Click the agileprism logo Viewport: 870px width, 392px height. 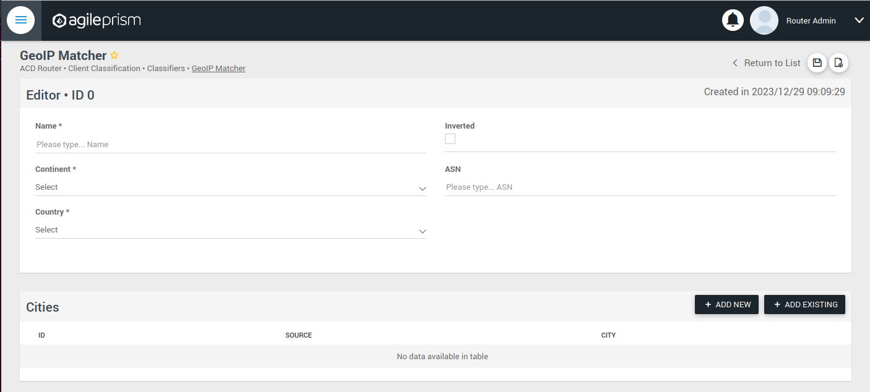tap(96, 20)
